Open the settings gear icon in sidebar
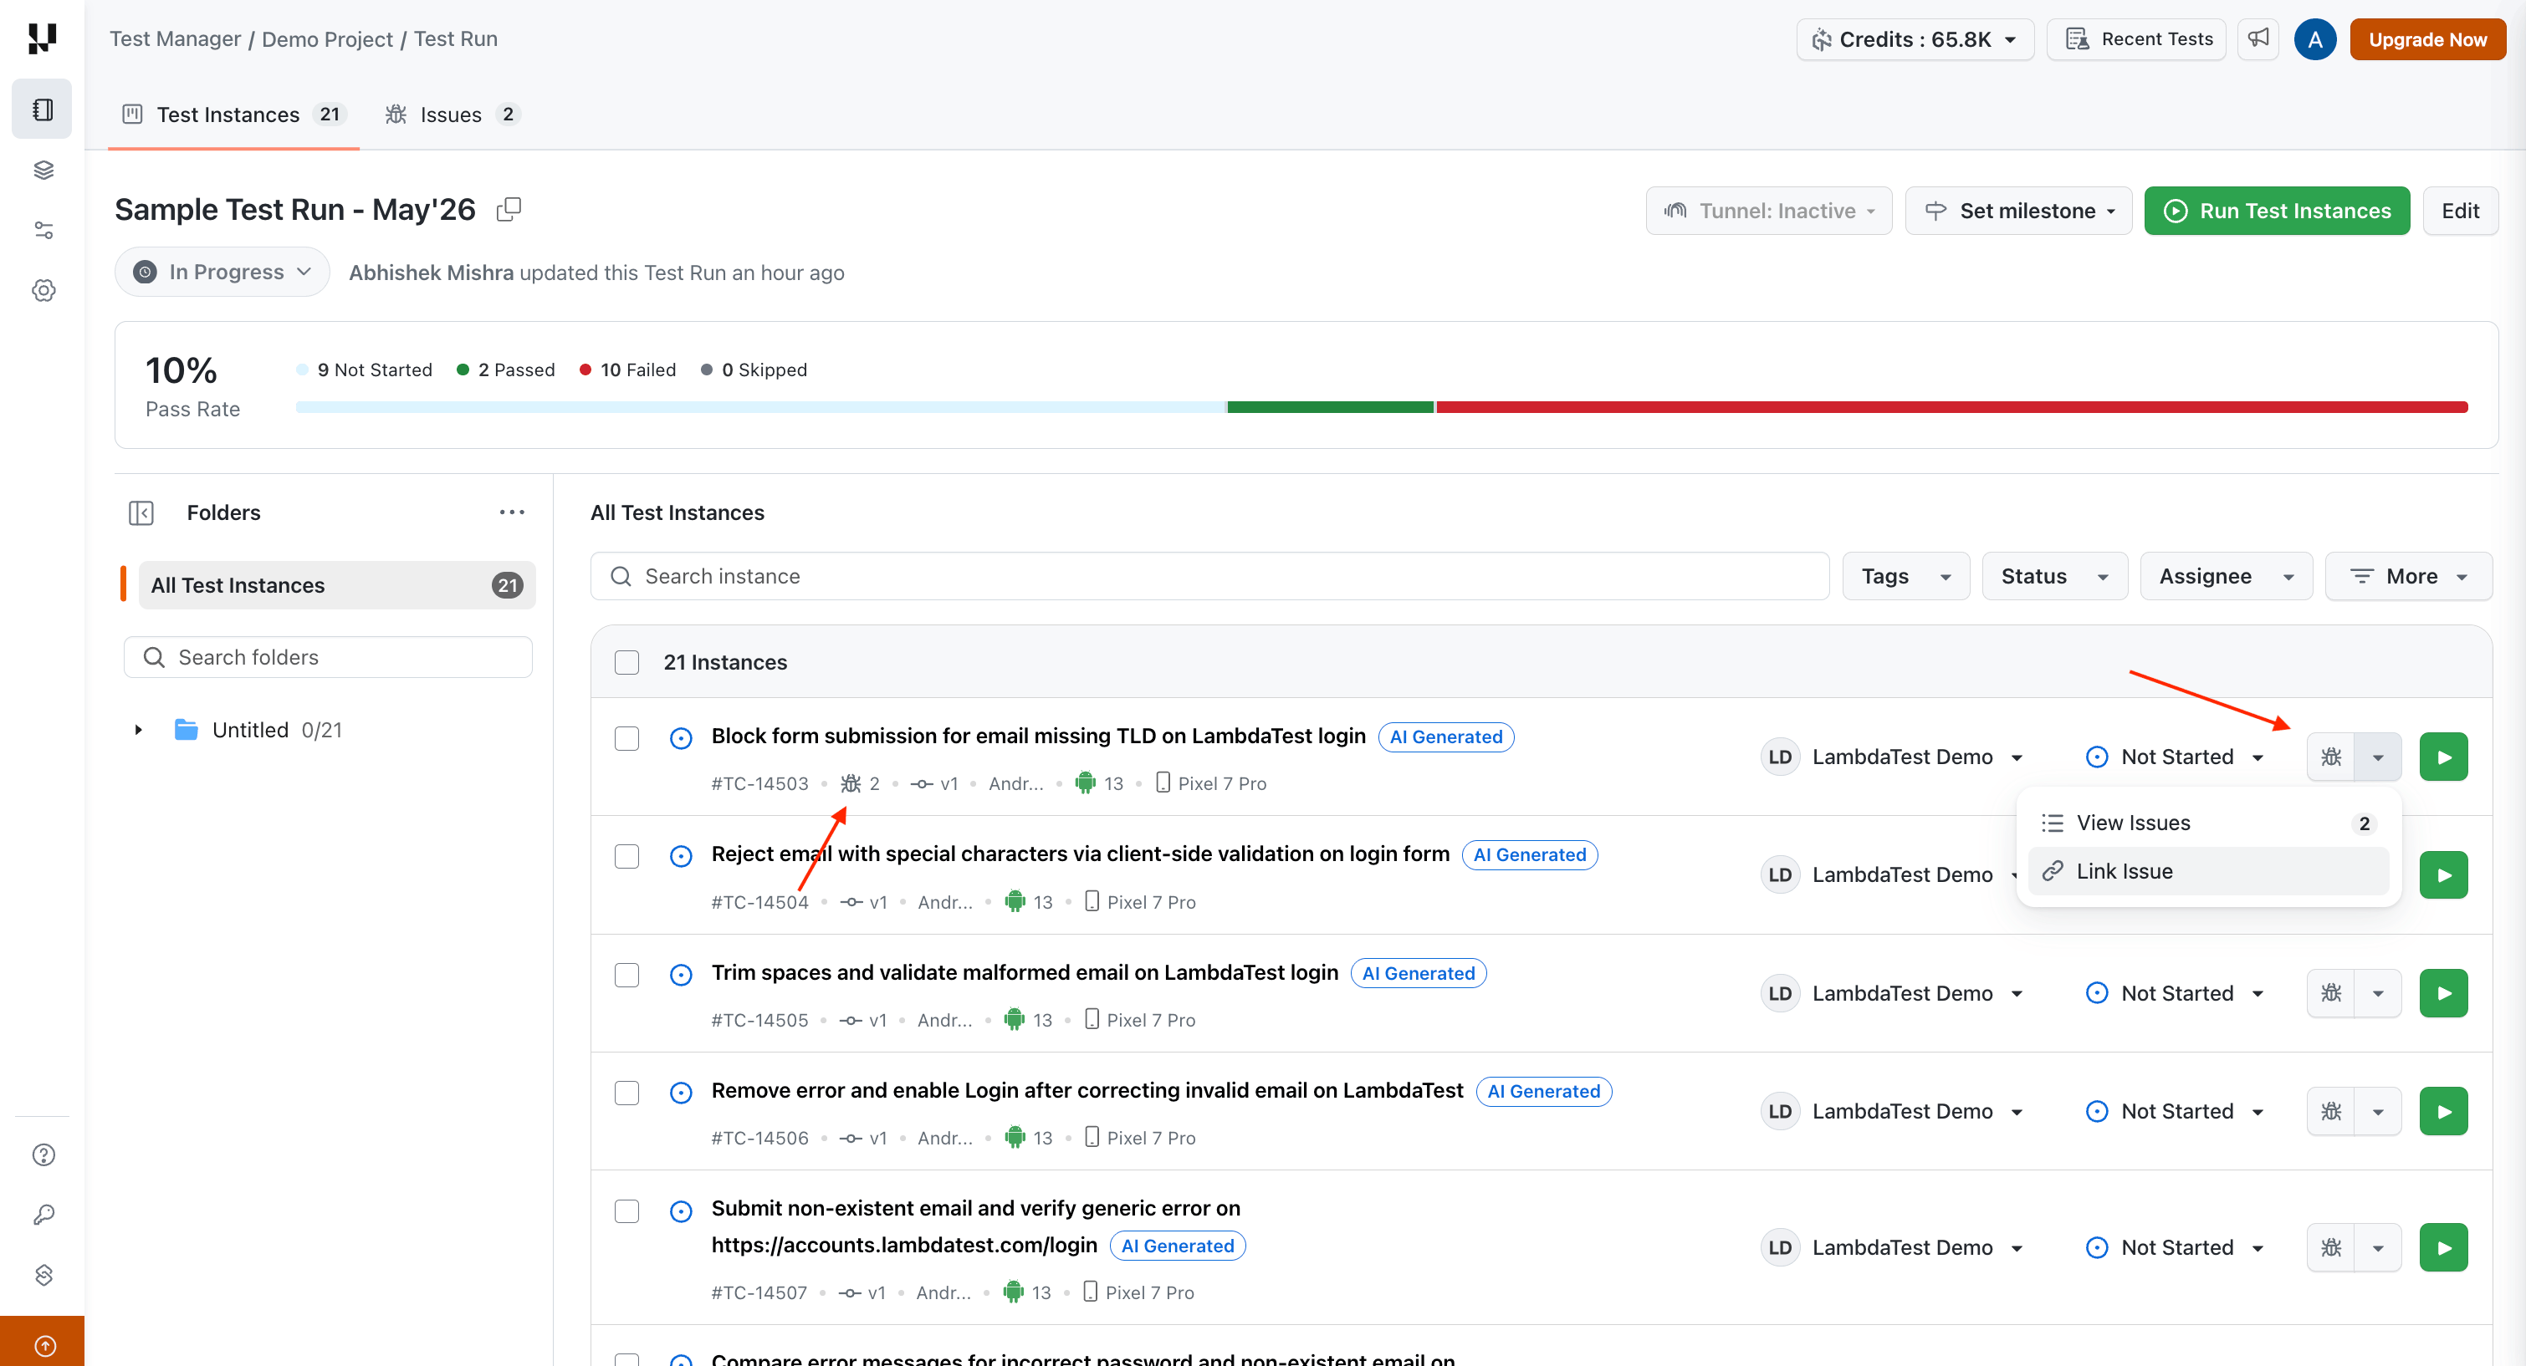Viewport: 2526px width, 1366px height. [43, 290]
